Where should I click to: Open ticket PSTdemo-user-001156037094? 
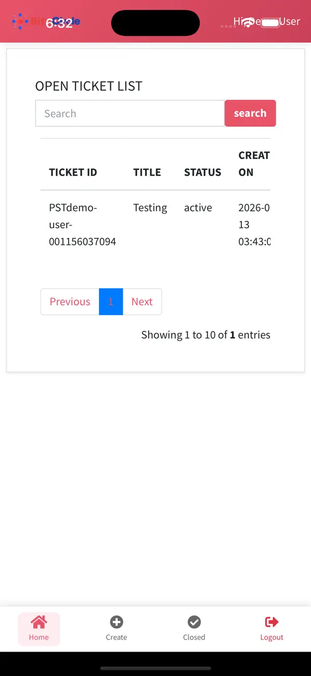click(x=82, y=225)
